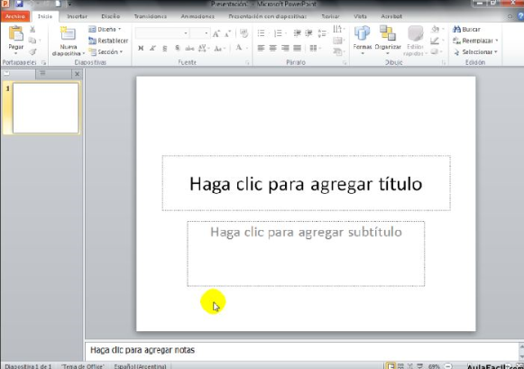Viewport: 524px width, 369px height.
Task: Open the Sección dropdown menu
Action: pyautogui.click(x=106, y=52)
